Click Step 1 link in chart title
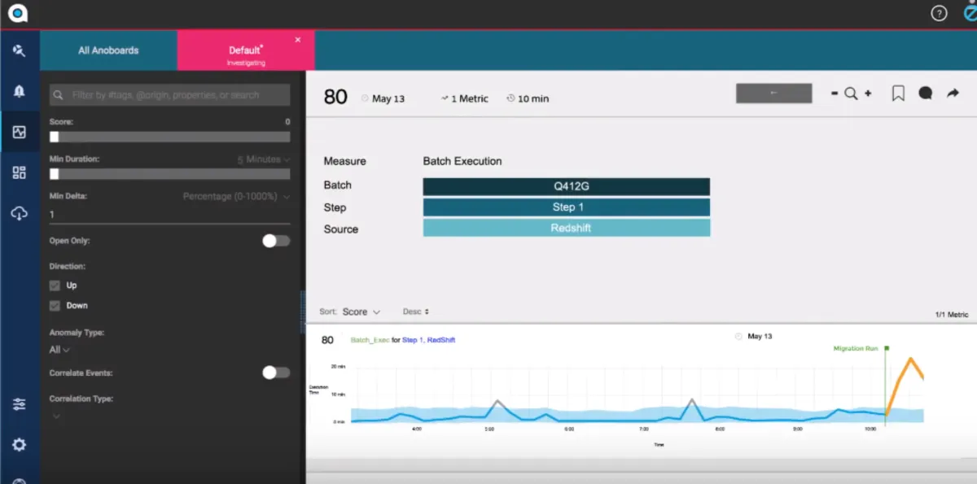 click(x=412, y=340)
